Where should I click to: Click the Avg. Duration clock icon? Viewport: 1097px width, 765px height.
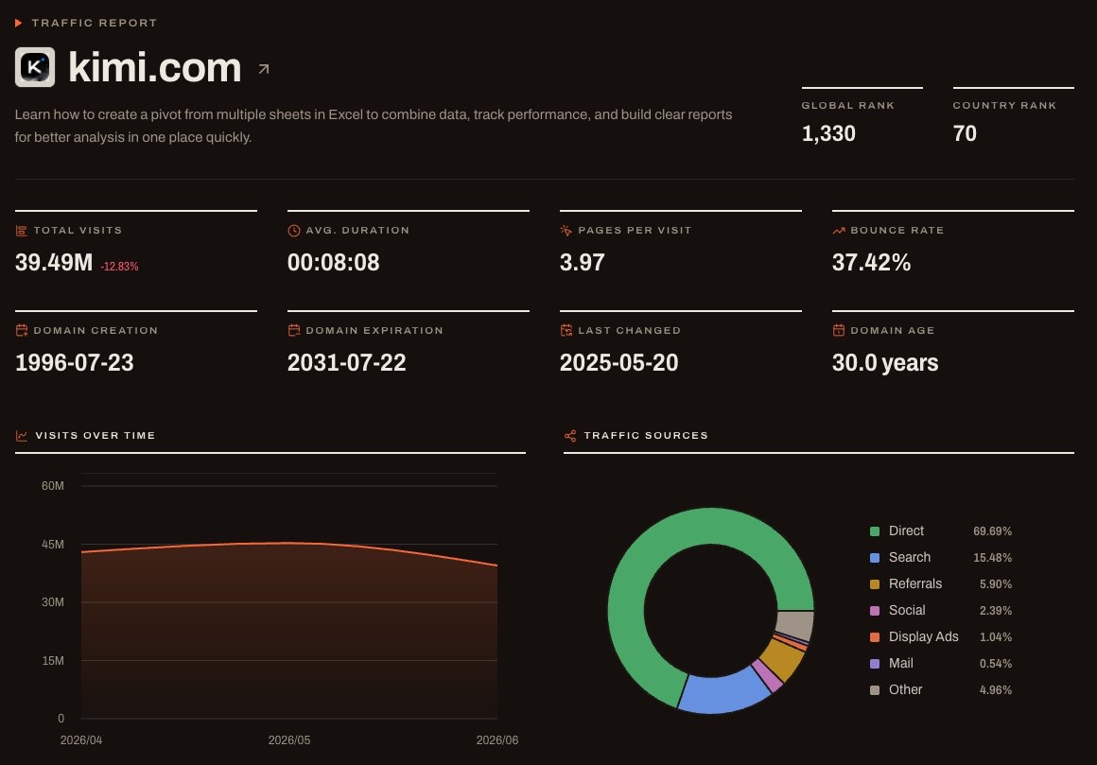pyautogui.click(x=294, y=231)
